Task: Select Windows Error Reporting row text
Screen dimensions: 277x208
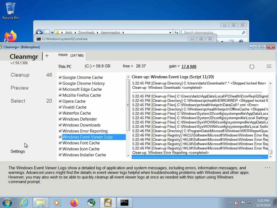Action: click(85, 131)
